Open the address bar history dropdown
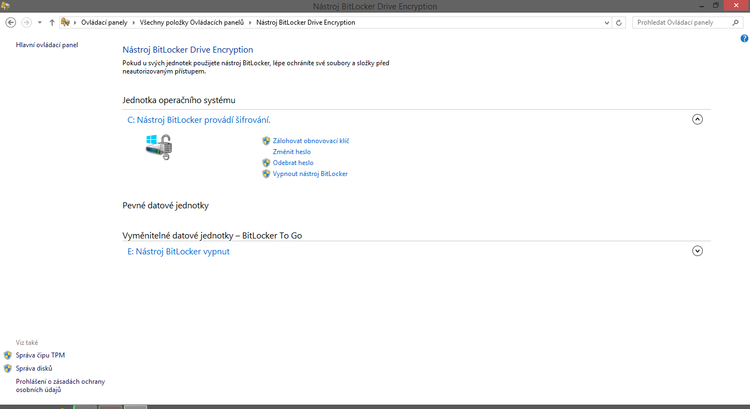The image size is (750, 409). 607,22
